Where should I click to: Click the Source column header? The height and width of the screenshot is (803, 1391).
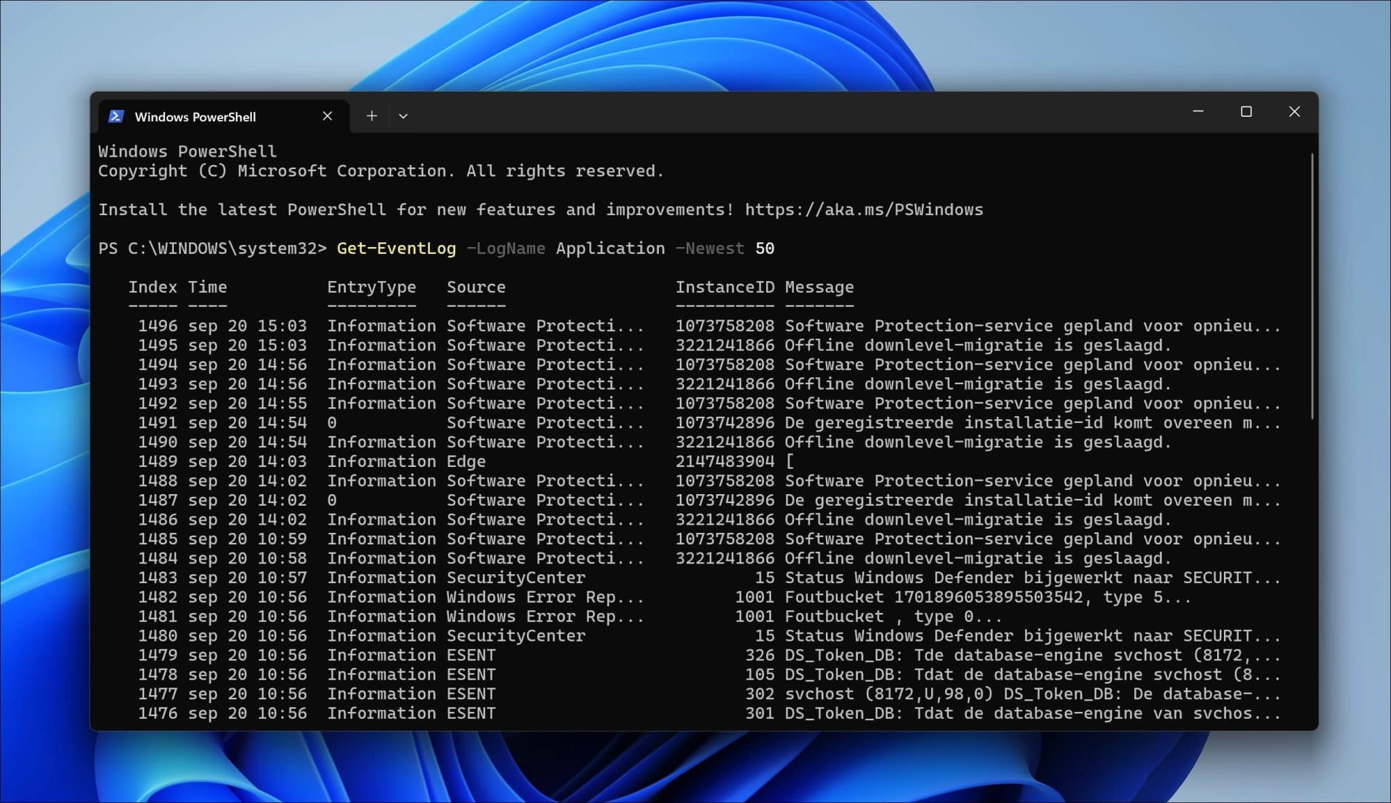point(476,287)
